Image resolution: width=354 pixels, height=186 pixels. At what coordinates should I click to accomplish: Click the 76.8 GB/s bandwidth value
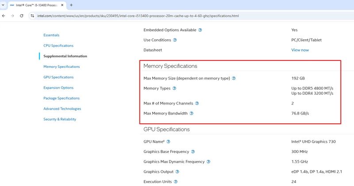pyautogui.click(x=300, y=113)
